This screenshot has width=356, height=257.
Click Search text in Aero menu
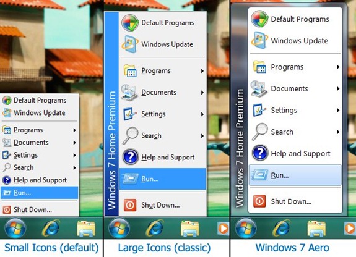(282, 132)
